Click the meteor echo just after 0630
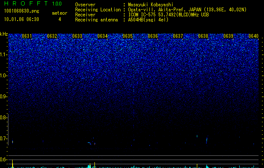 click(13, 142)
